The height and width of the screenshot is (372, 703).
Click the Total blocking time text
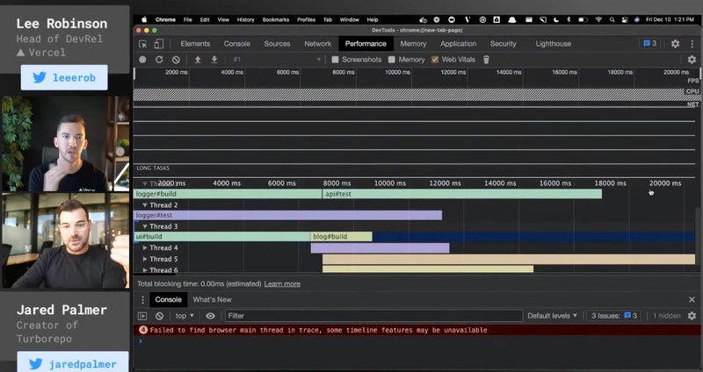199,283
